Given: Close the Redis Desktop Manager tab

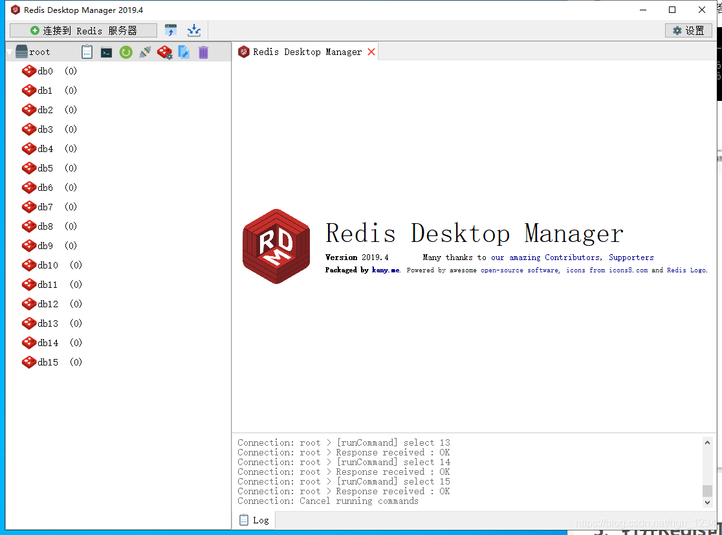Looking at the screenshot, I should [371, 52].
